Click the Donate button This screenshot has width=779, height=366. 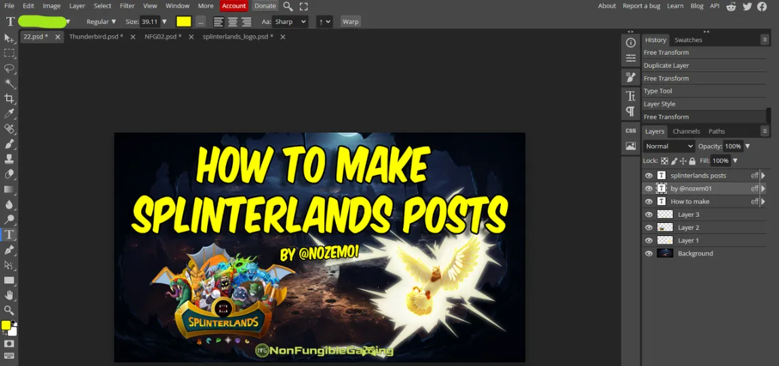(x=265, y=6)
